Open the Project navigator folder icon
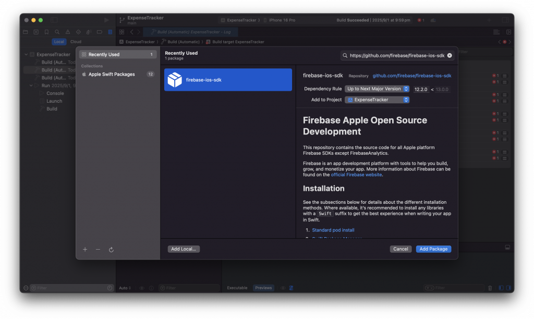Screen dimensions: 534x319 tap(26, 32)
